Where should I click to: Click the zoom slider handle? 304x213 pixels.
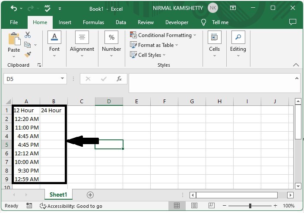[x=250, y=206]
